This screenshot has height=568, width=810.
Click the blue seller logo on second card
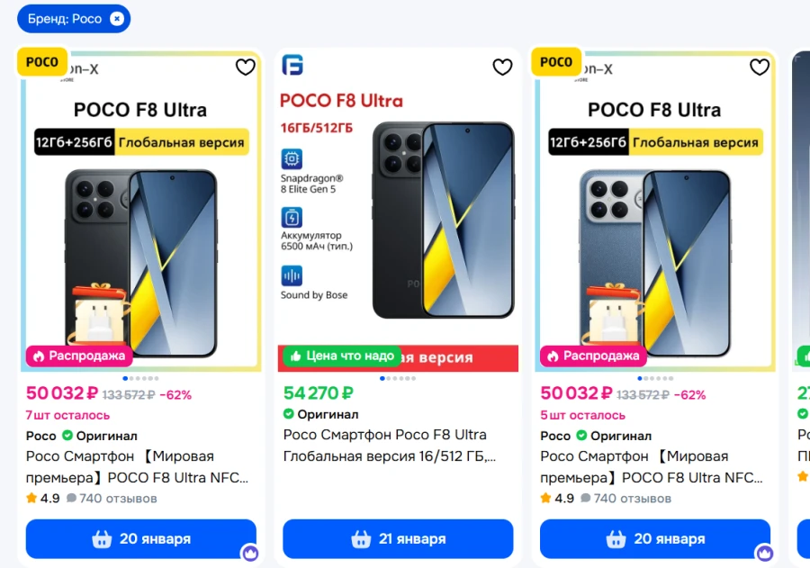(292, 65)
